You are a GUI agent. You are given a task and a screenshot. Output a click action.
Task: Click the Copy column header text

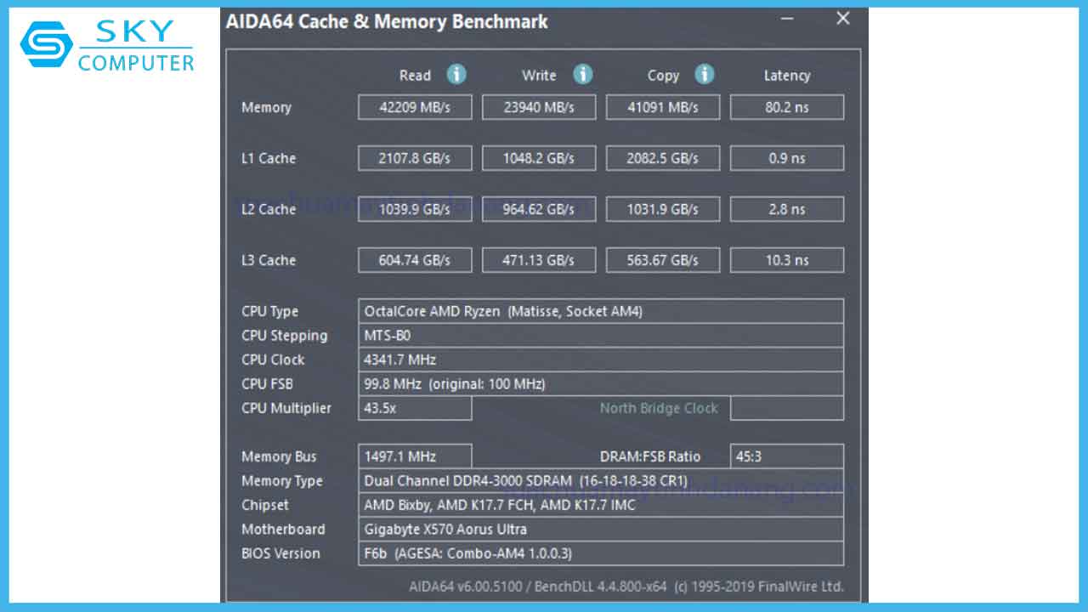pyautogui.click(x=663, y=76)
